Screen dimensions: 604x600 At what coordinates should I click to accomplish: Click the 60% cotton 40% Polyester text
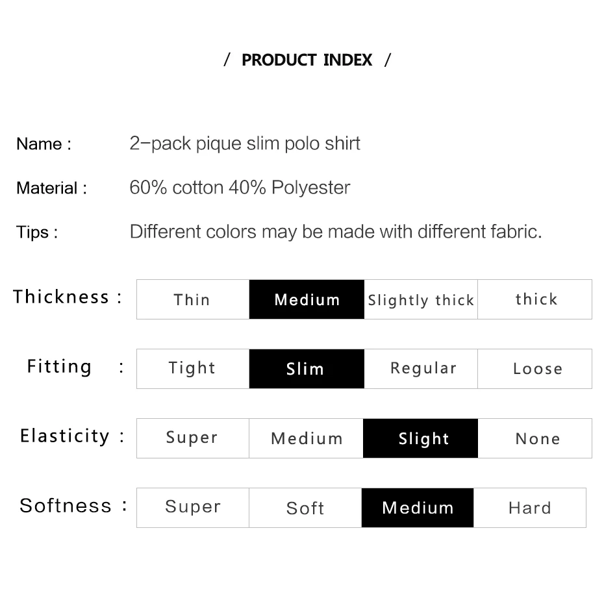(x=240, y=188)
